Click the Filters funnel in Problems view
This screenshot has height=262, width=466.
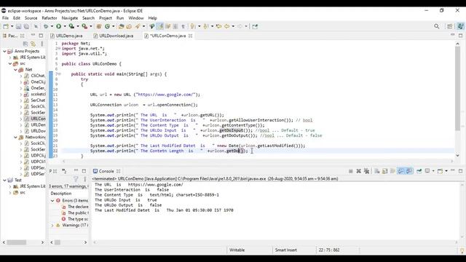(x=76, y=179)
